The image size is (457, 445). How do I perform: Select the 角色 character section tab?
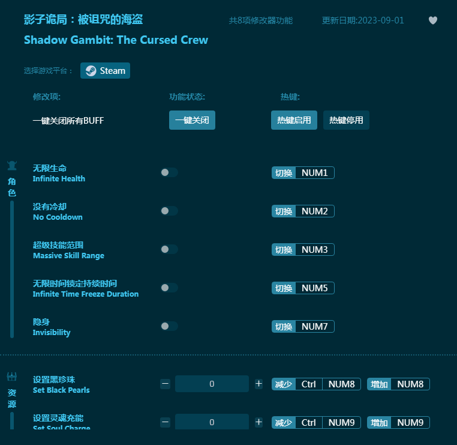[12, 187]
